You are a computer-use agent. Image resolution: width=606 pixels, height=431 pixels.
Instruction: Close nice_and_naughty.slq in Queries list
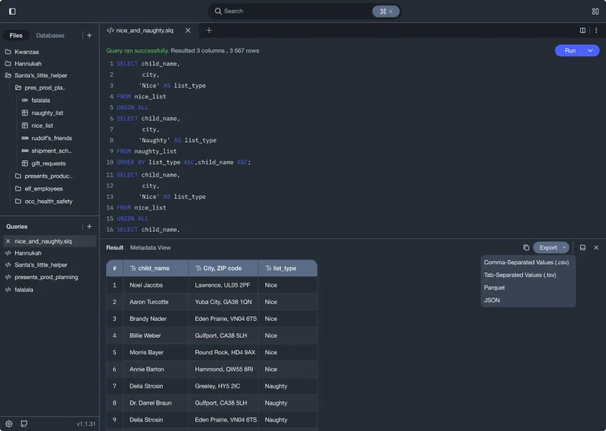8,241
